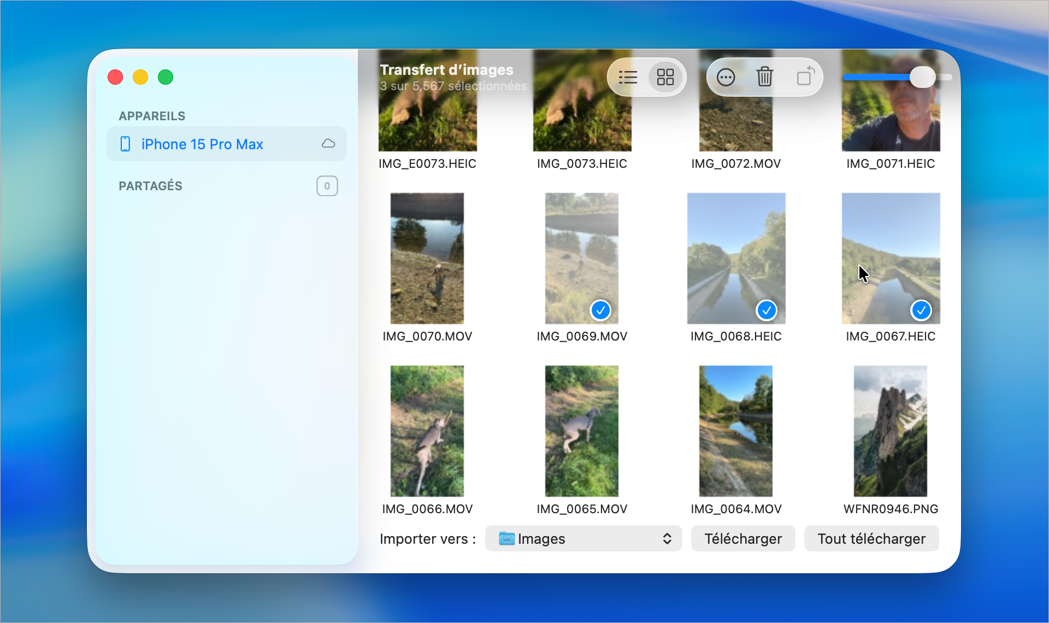
Task: Deselect IMG_0069.MOV by clicking its checkmark
Action: [601, 310]
